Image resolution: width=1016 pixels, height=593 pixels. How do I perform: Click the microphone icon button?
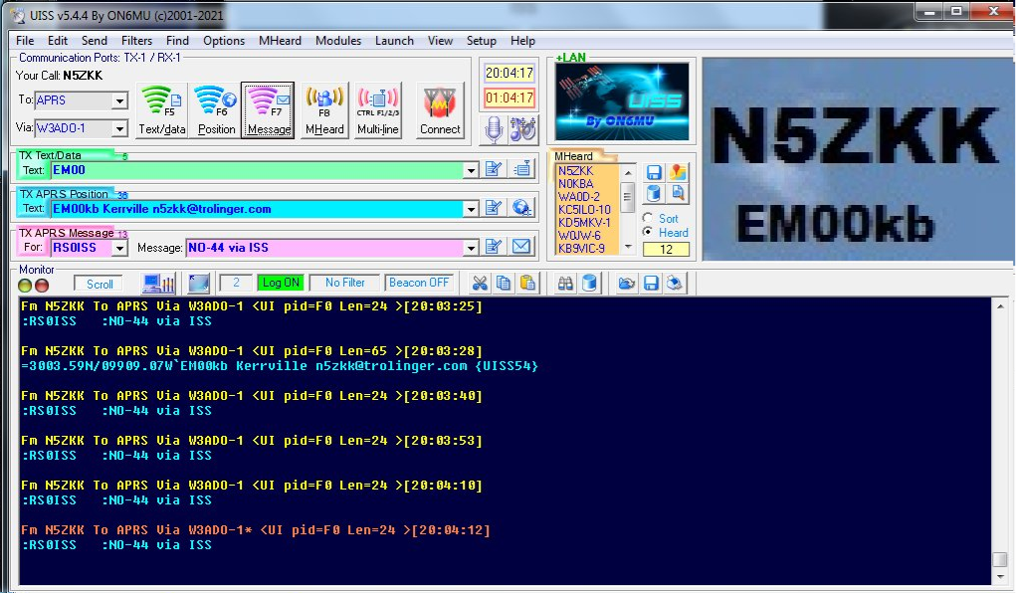click(x=494, y=129)
